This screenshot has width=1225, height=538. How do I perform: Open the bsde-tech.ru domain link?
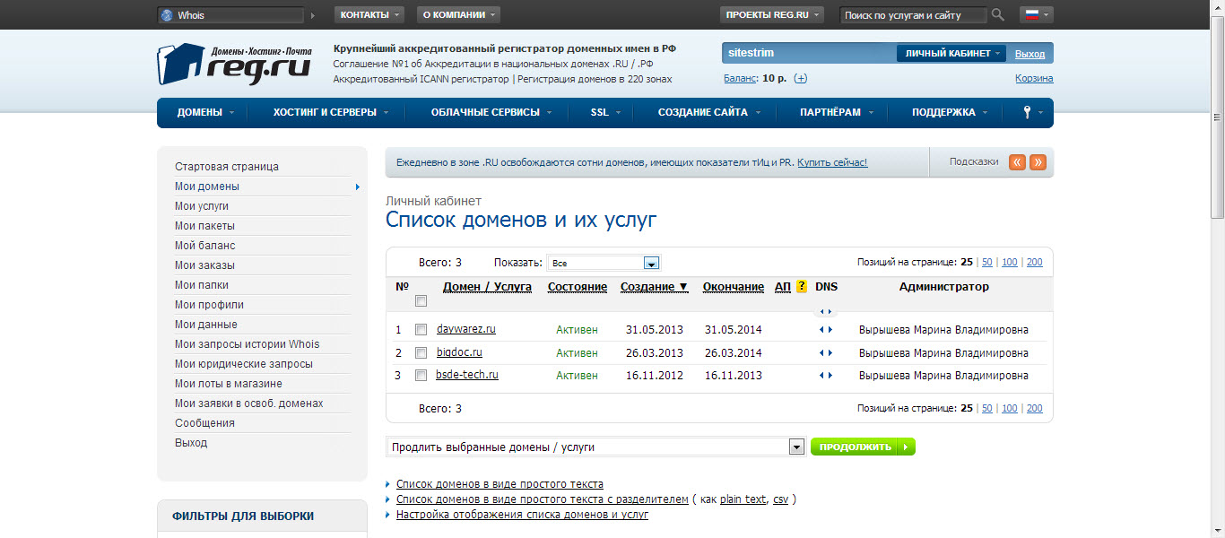467,375
